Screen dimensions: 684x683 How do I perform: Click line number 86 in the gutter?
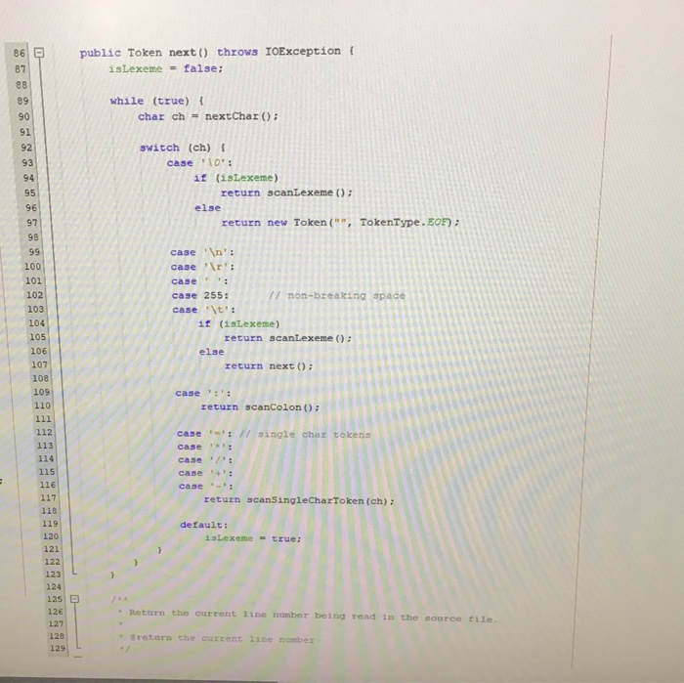coord(20,53)
